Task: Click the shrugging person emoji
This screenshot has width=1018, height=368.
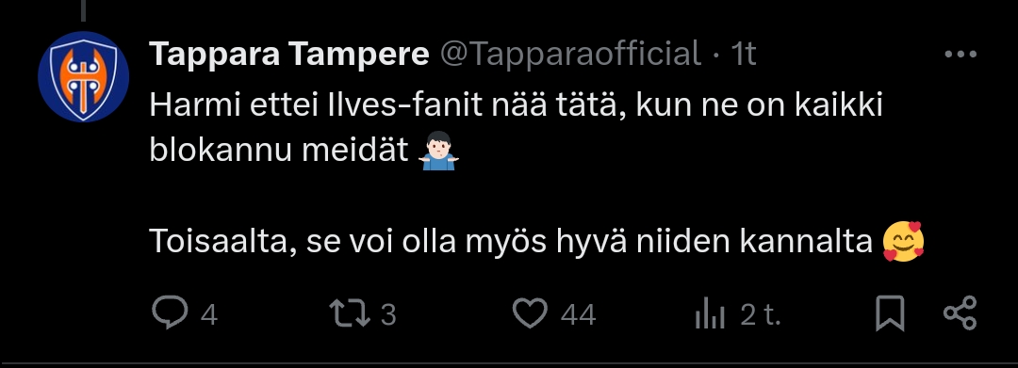Action: pos(438,151)
